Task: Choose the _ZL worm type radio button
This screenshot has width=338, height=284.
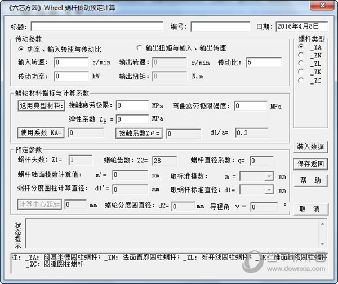Action: tap(301, 64)
